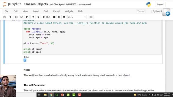The height and width of the screenshot is (97, 173).
Task: Open the cell type Code dropdown
Action: [x=77, y=17]
